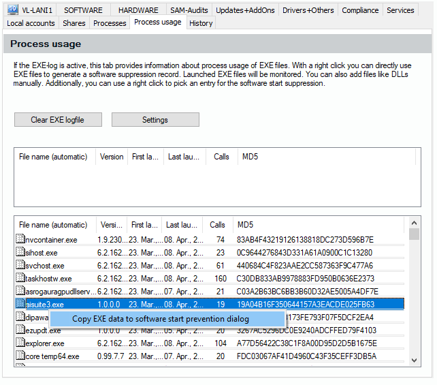Viewport: 437px width, 385px height.
Task: Select the explorer.exe file icon
Action: pos(20,343)
